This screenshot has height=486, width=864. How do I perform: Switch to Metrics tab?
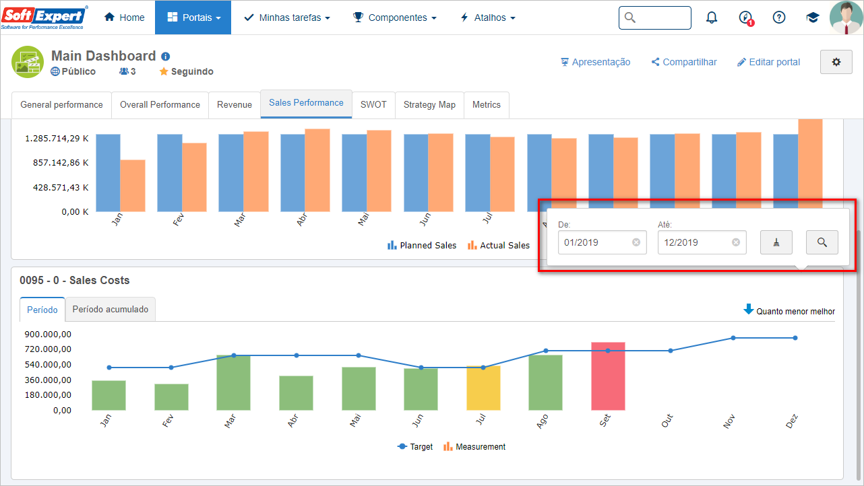pyautogui.click(x=487, y=105)
